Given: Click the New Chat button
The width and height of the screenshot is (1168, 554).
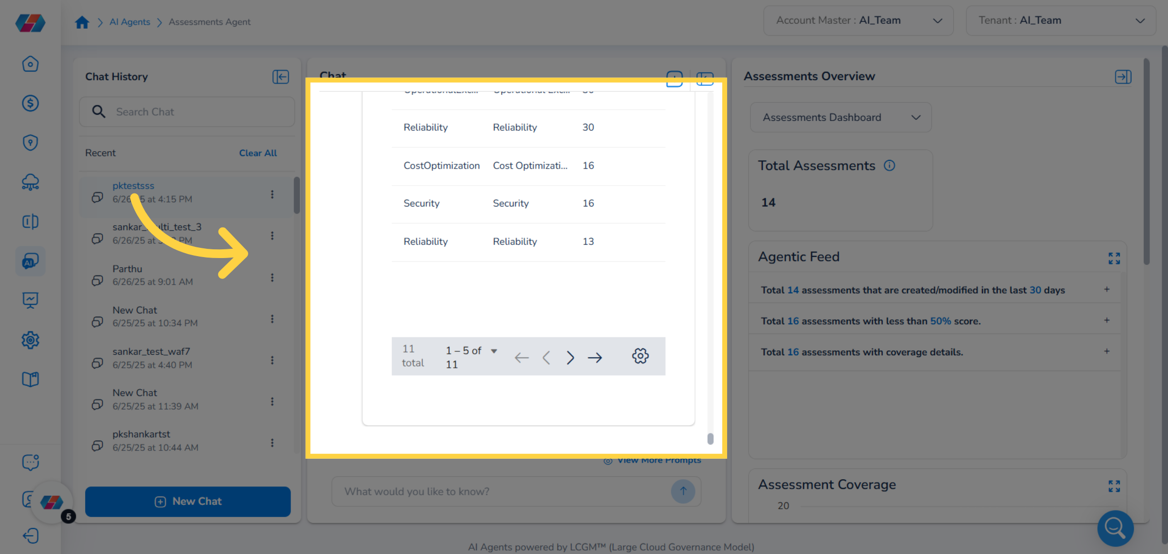Looking at the screenshot, I should tap(188, 501).
